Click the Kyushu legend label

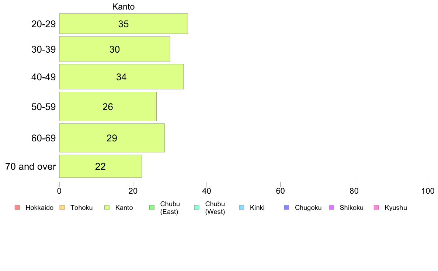pos(396,208)
